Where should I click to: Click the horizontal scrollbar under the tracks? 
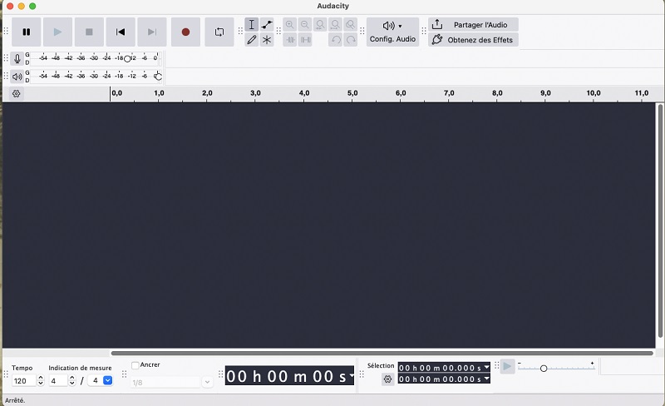[382, 353]
